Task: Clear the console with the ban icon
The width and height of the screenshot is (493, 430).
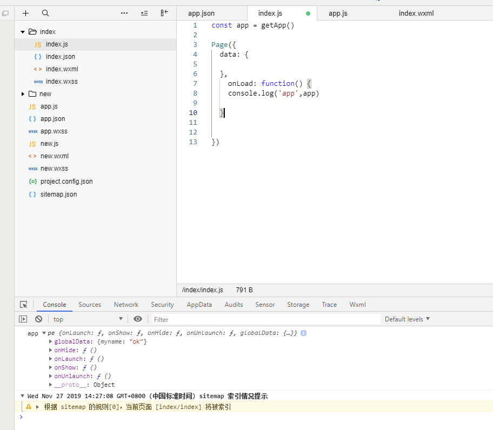Action: pyautogui.click(x=39, y=319)
